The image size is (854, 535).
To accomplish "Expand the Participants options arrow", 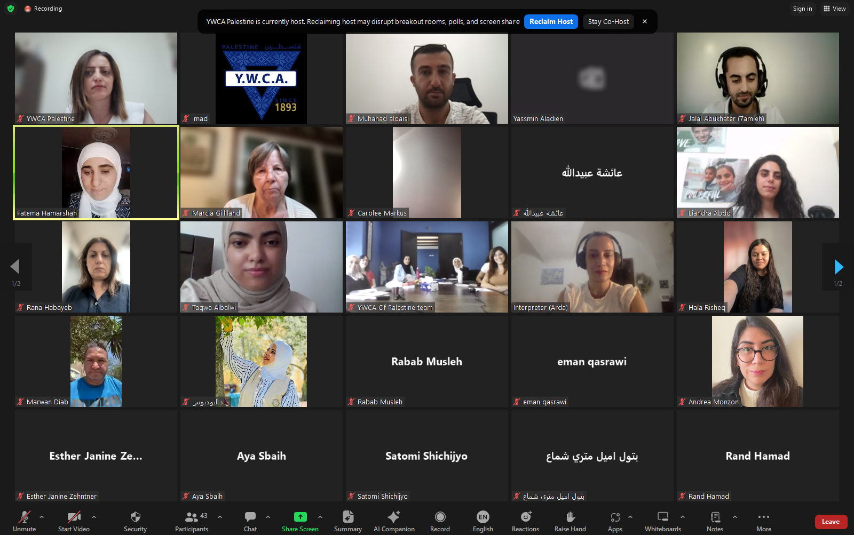I will 220,517.
